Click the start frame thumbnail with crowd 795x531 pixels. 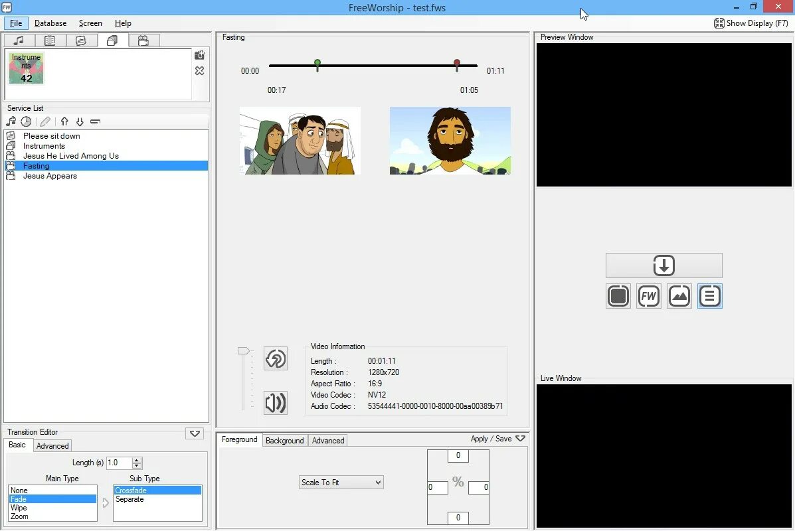coord(300,141)
